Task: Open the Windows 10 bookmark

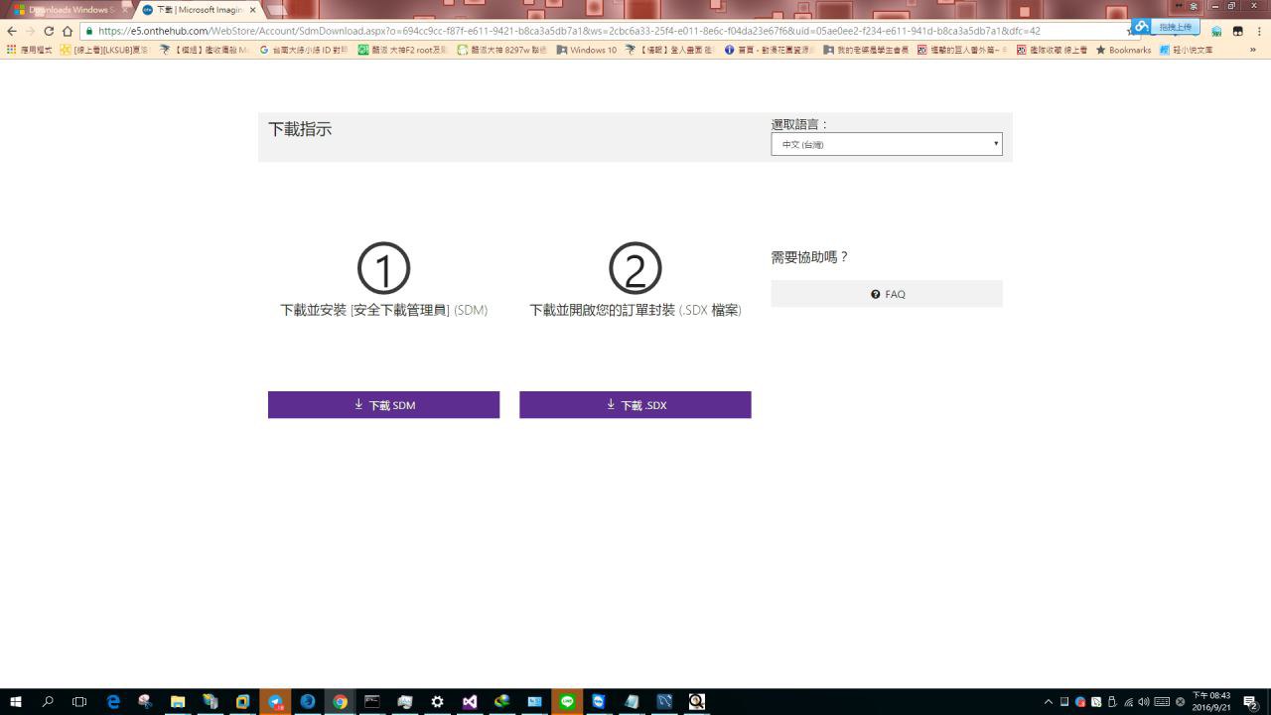Action: [x=586, y=50]
